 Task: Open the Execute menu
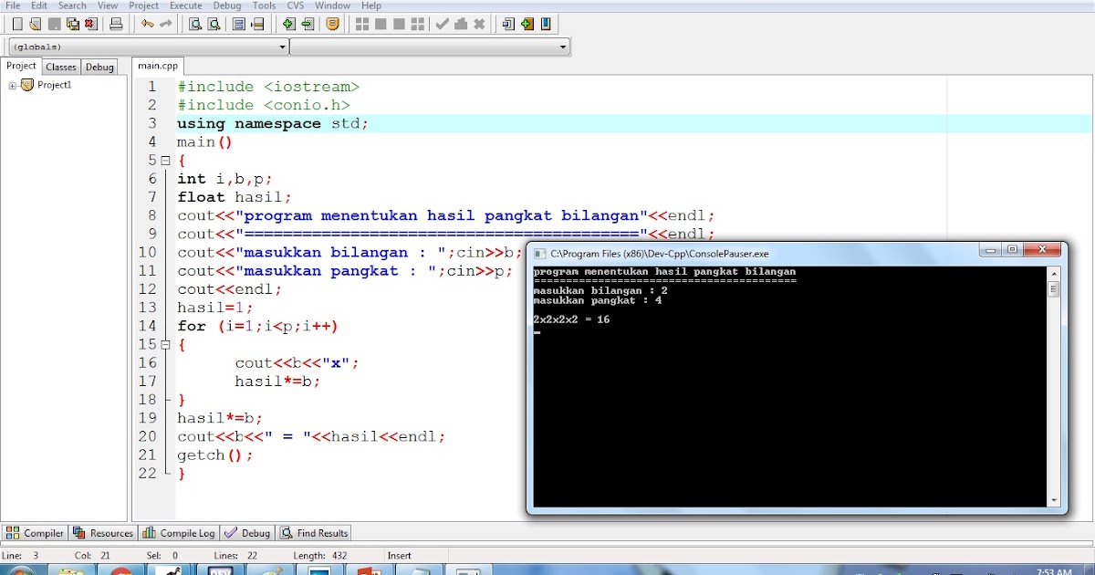[185, 5]
